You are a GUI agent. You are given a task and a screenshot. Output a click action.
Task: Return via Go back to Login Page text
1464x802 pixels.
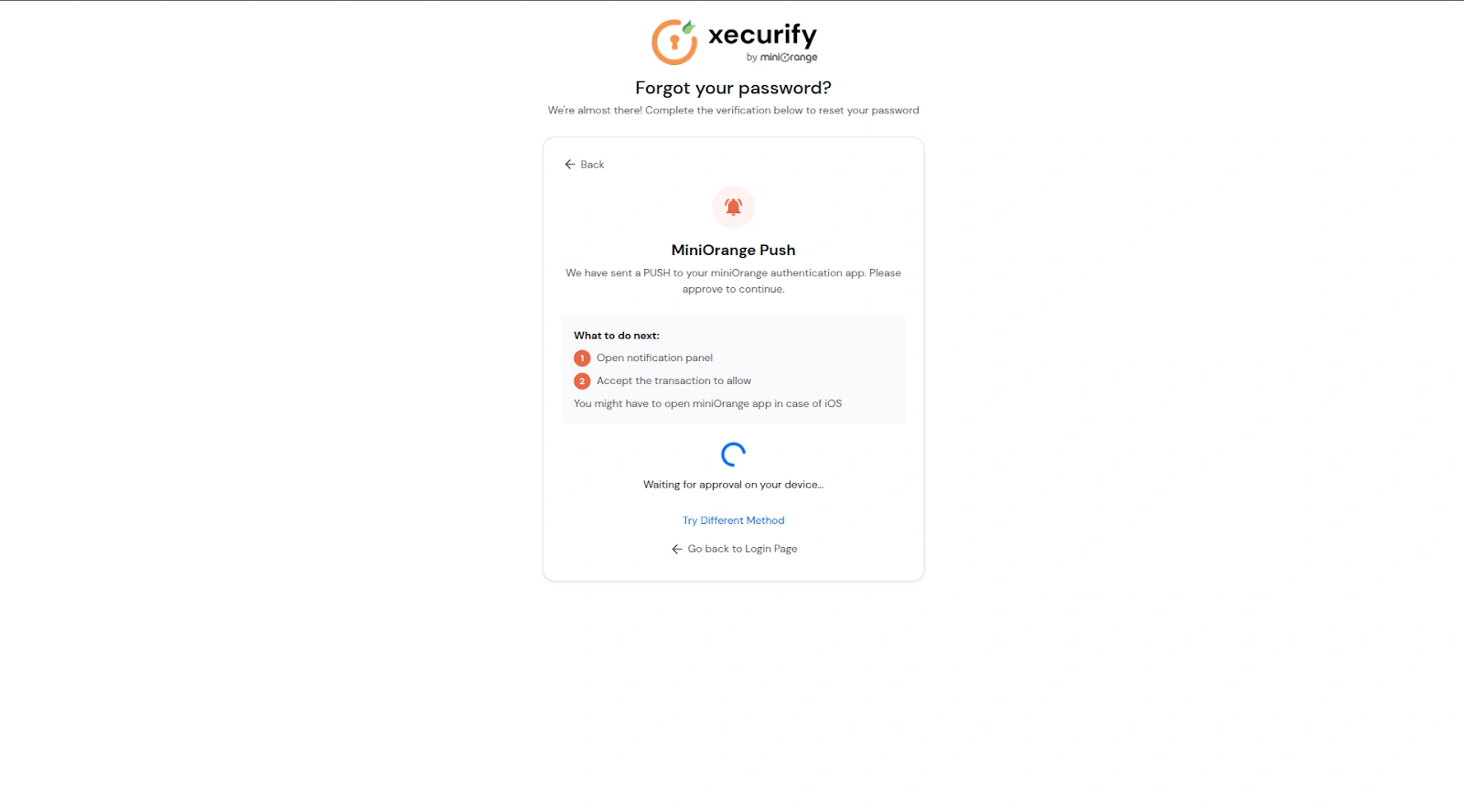click(742, 549)
